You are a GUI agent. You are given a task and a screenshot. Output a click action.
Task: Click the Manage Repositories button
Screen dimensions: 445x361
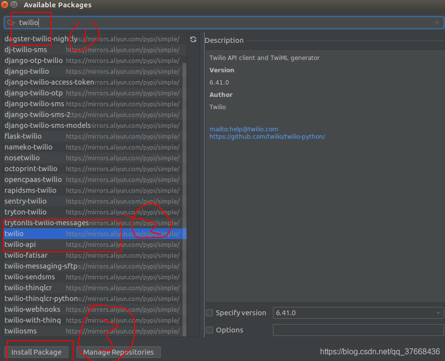119,352
